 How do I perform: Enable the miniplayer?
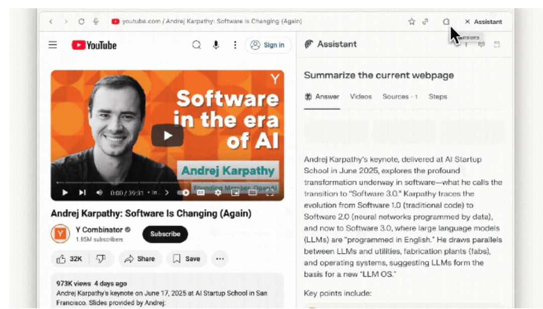pos(235,193)
